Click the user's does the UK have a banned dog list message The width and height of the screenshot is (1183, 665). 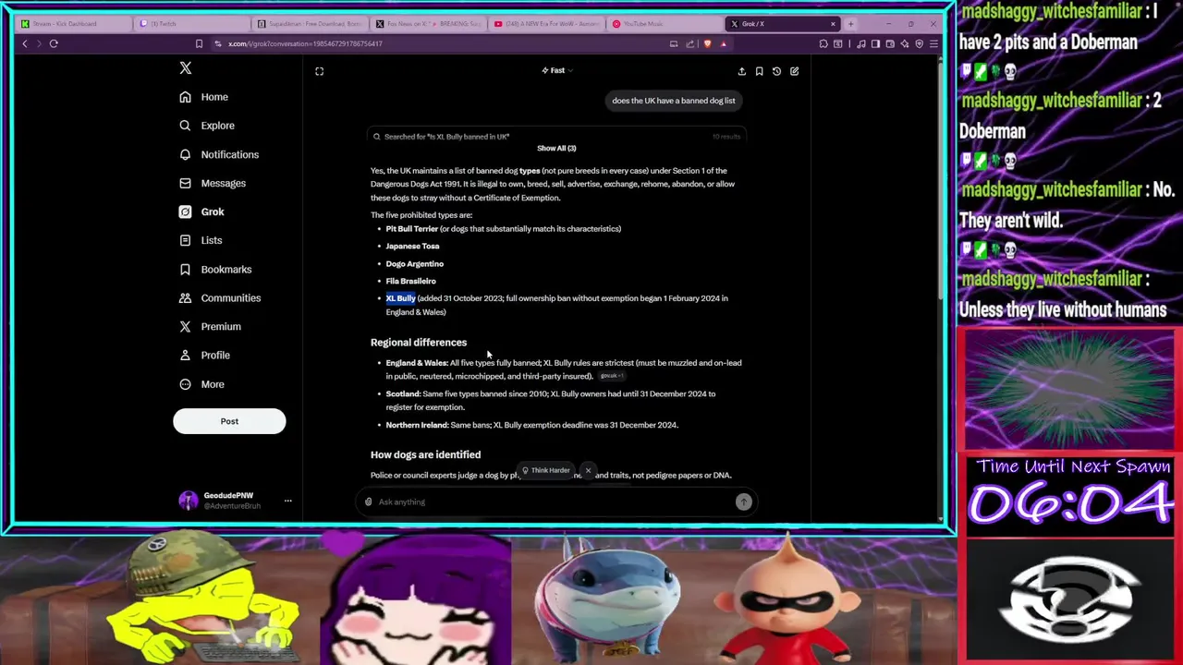click(674, 101)
